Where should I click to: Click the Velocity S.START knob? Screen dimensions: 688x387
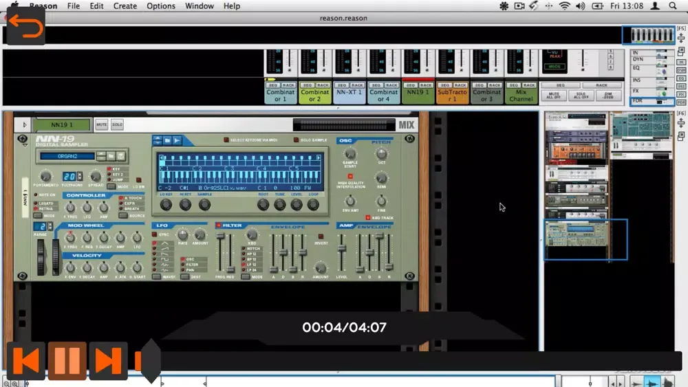pyautogui.click(x=137, y=267)
